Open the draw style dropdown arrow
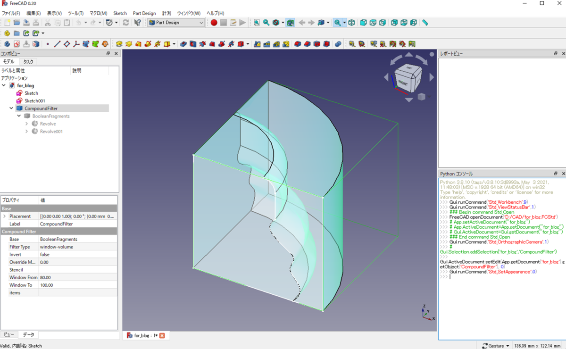 tap(283, 22)
